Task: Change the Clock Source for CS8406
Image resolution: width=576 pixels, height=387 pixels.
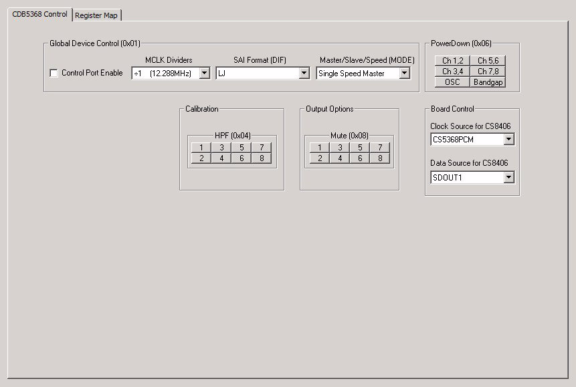Action: [509, 139]
